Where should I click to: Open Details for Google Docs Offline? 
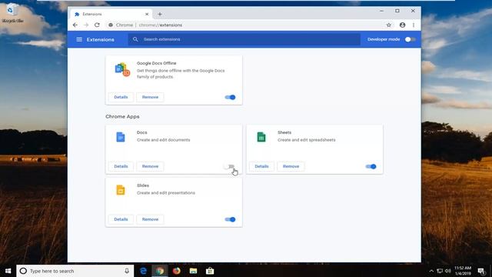121,97
